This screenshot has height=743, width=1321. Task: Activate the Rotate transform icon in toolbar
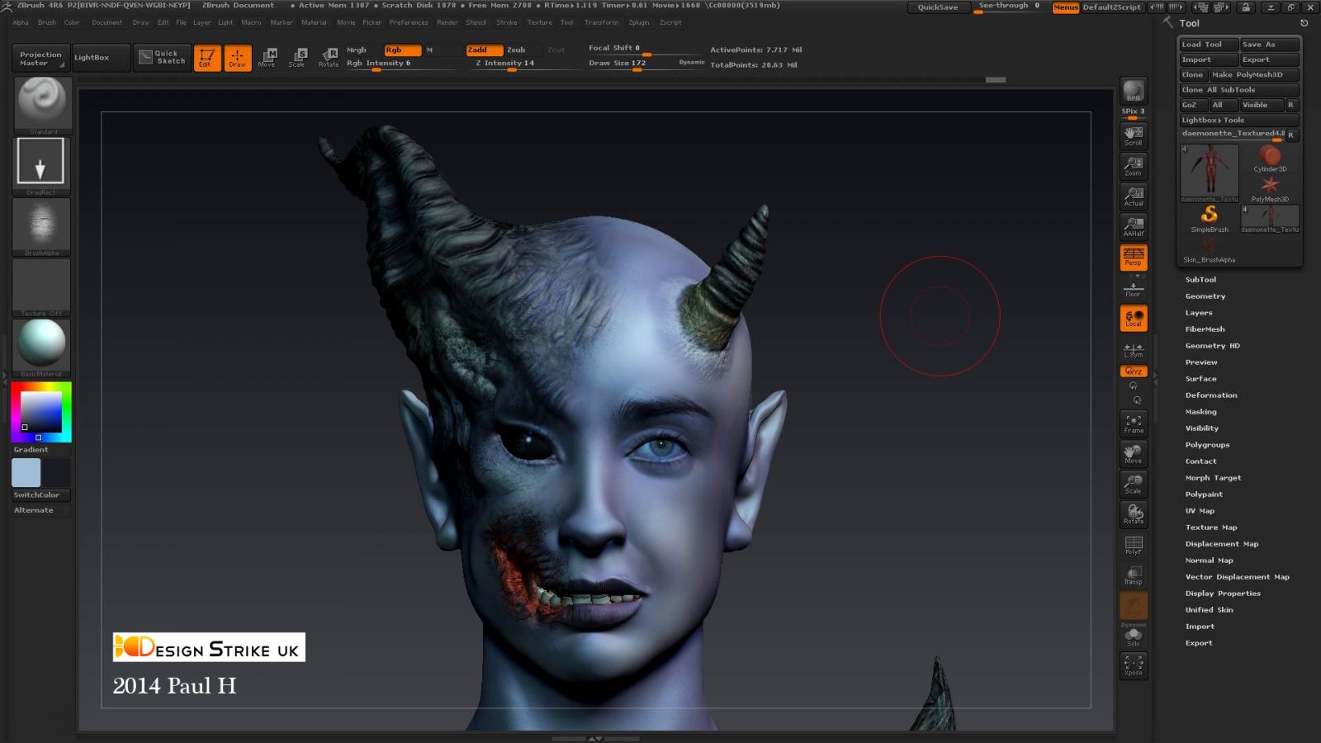(x=329, y=57)
